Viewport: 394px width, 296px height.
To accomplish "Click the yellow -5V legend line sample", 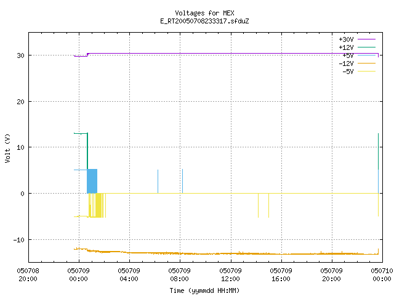I will [367, 72].
